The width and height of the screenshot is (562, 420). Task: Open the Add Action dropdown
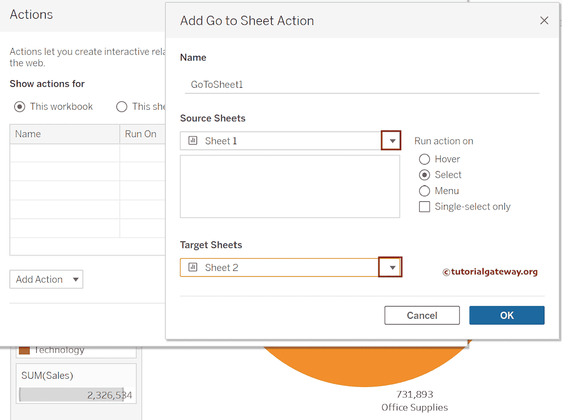pos(46,280)
